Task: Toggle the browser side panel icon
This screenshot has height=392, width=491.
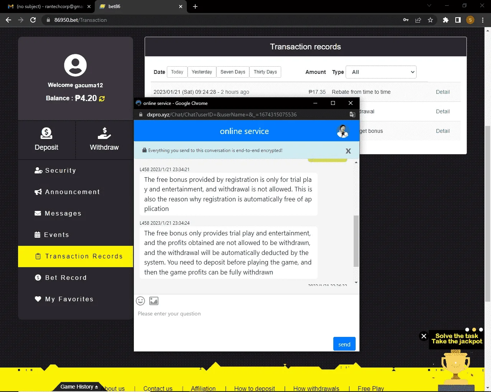Action: [x=458, y=20]
